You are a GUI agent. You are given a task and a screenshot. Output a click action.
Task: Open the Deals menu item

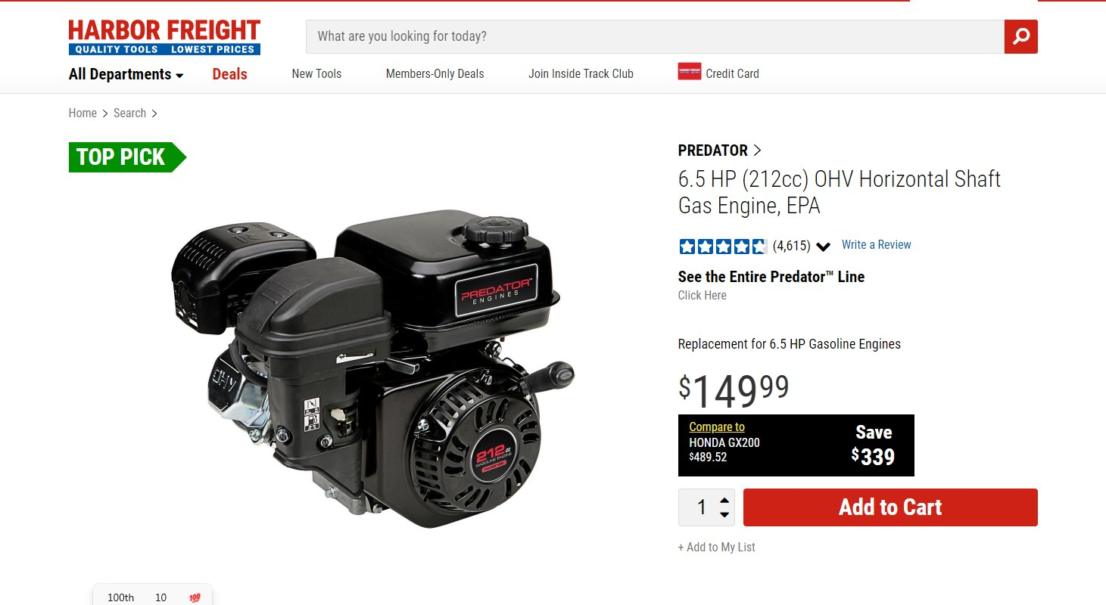[229, 74]
